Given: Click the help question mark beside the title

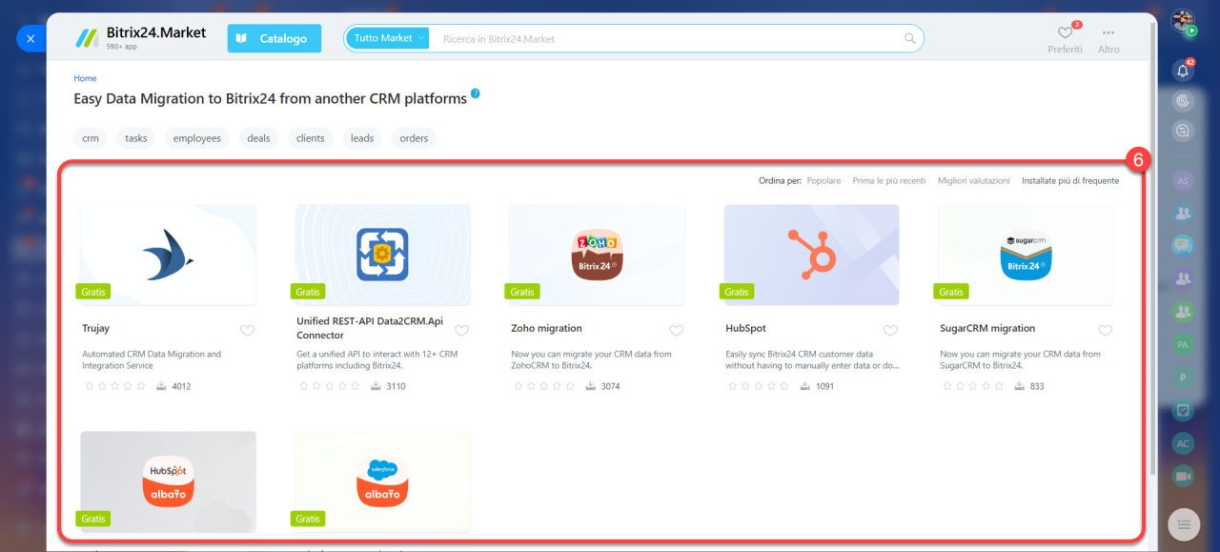Looking at the screenshot, I should [476, 93].
